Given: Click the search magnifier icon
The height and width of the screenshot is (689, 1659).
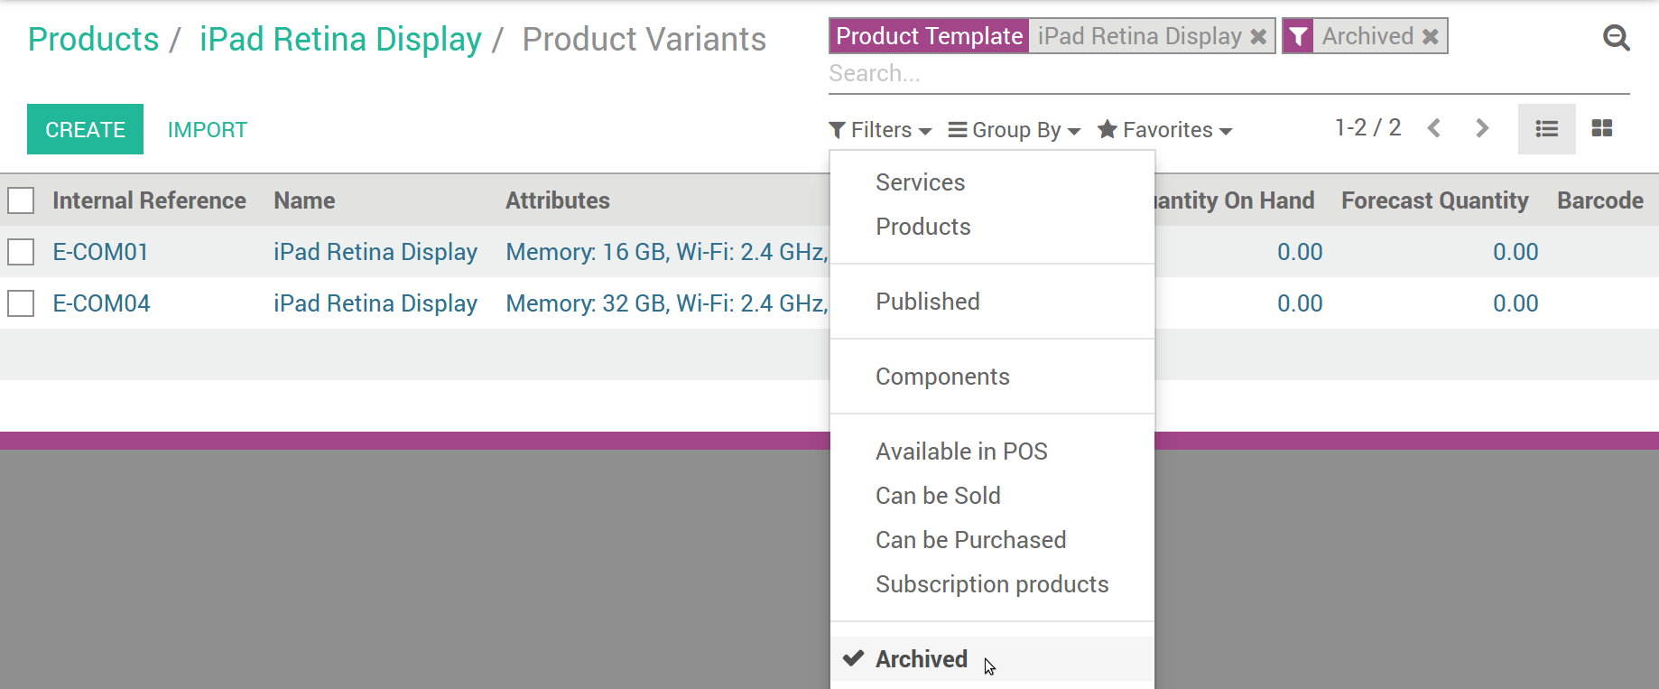Looking at the screenshot, I should [x=1616, y=38].
